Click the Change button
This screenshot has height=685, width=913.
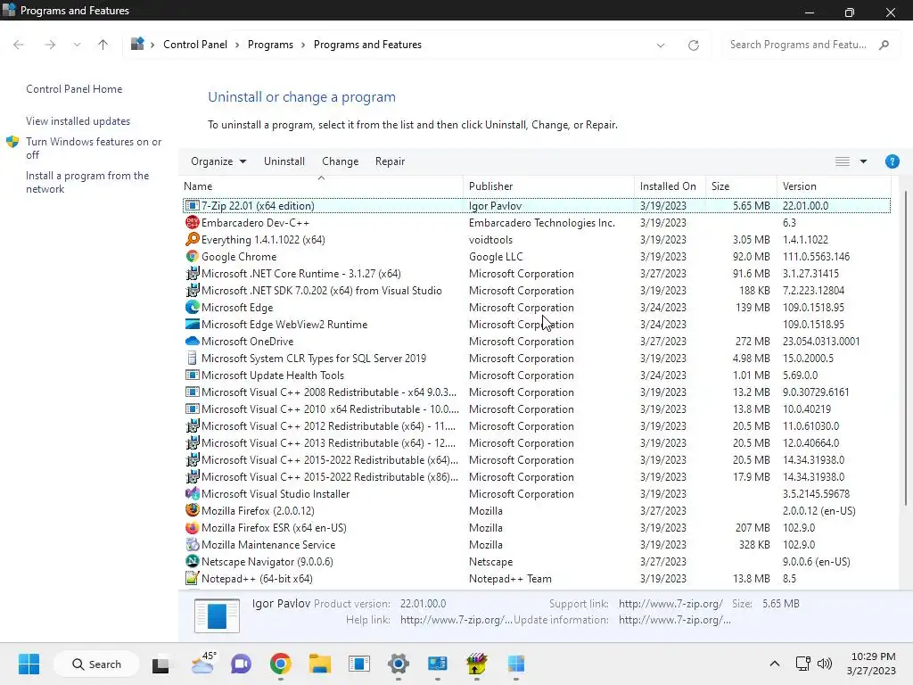point(340,161)
